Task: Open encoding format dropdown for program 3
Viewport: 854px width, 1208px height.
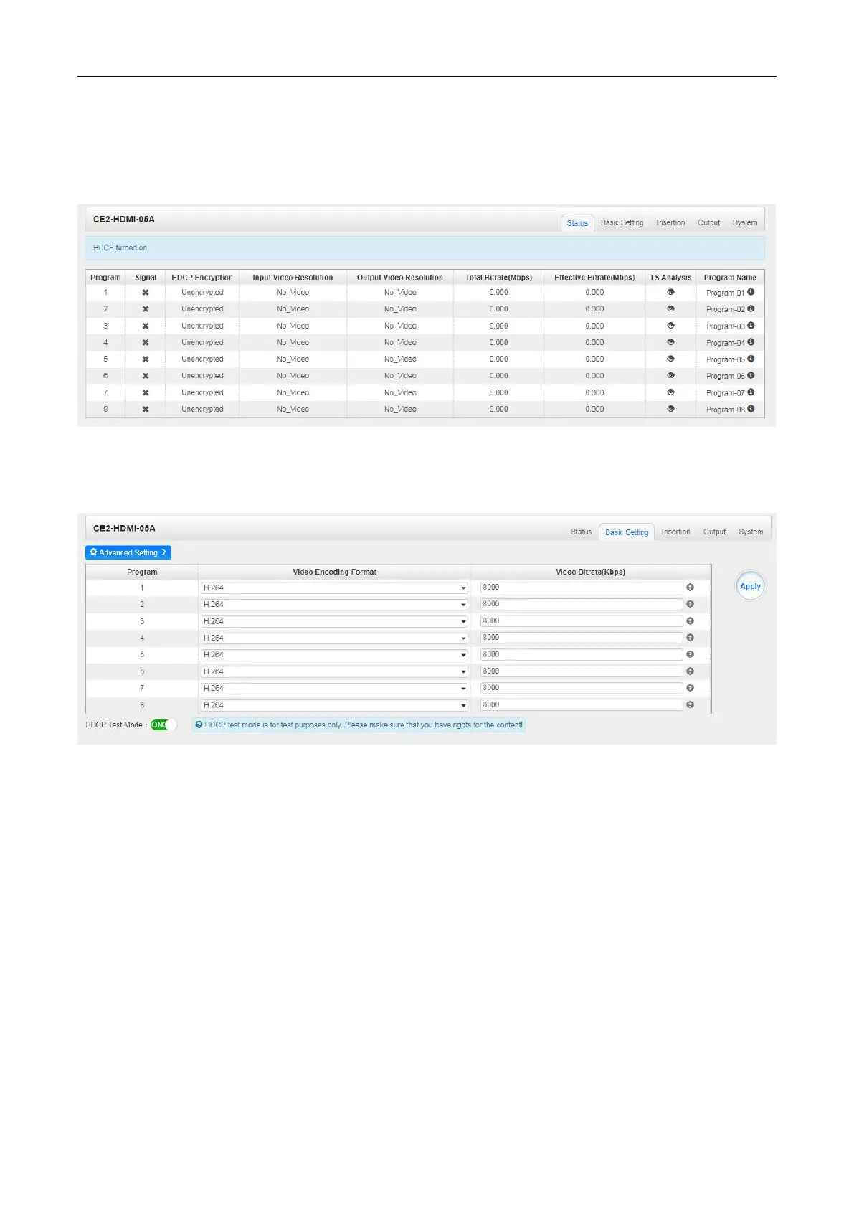Action: (334, 621)
